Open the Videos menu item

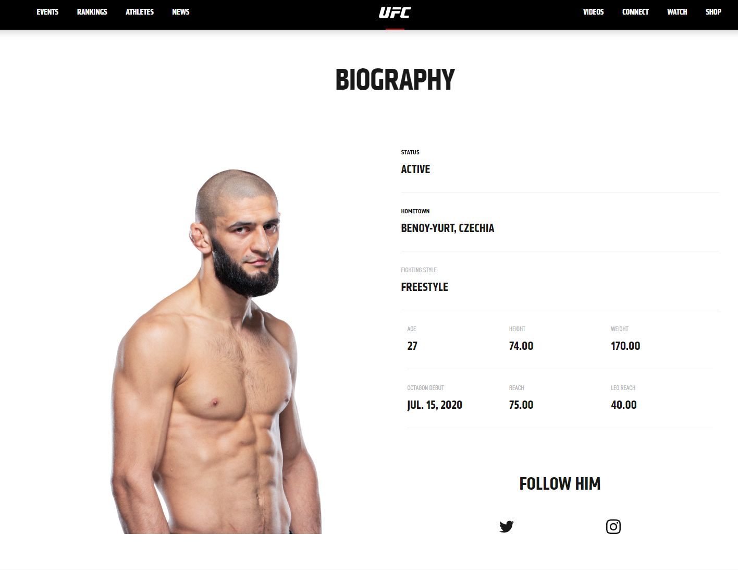(x=593, y=11)
